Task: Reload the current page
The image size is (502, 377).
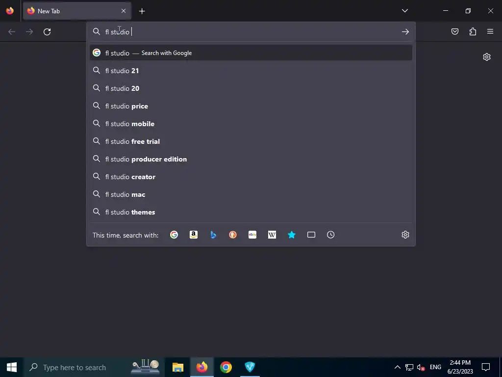Action: click(47, 32)
